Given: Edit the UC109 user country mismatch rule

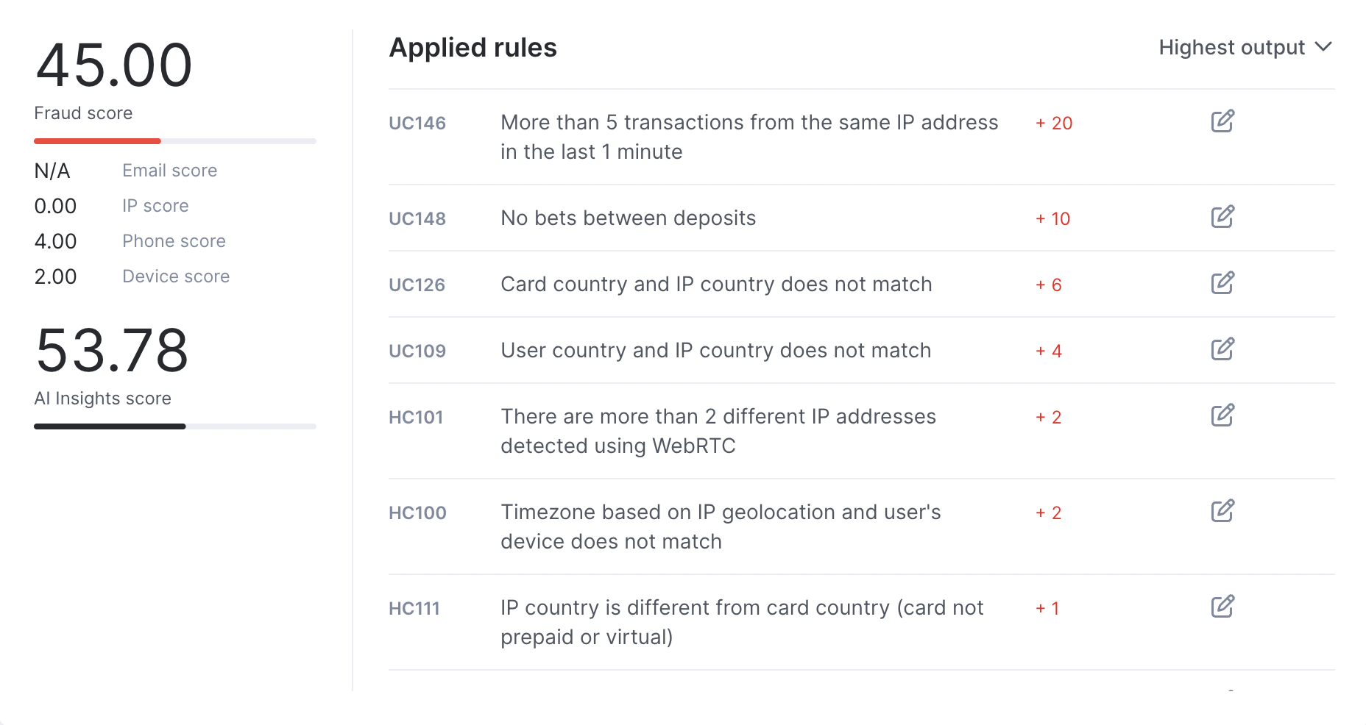Looking at the screenshot, I should click(x=1222, y=350).
